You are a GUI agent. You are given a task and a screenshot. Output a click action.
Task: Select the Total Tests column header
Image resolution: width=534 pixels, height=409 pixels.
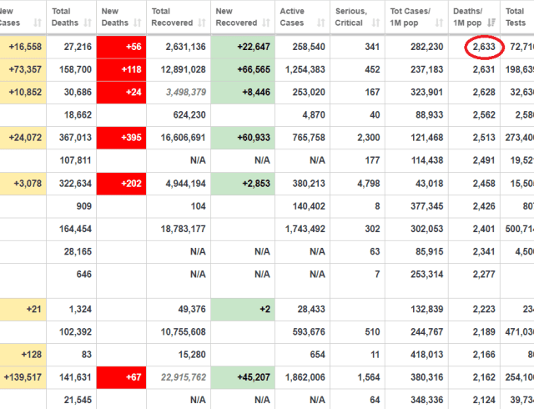[x=517, y=17]
